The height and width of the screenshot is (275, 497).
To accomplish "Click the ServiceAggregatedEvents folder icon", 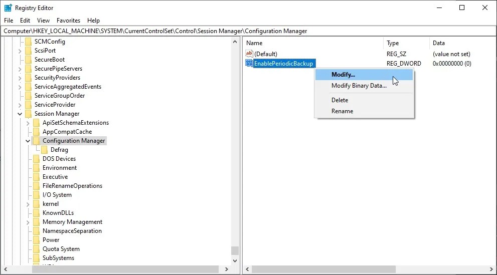I will (x=28, y=87).
